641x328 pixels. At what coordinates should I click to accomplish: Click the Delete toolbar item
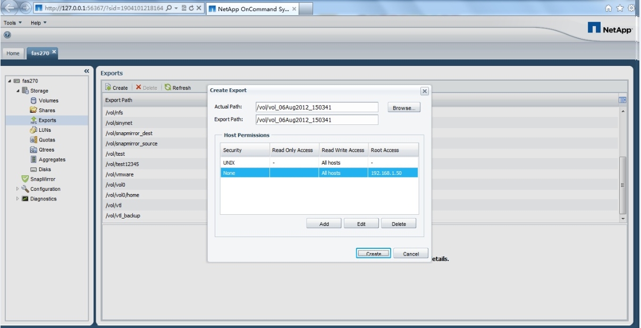(146, 88)
